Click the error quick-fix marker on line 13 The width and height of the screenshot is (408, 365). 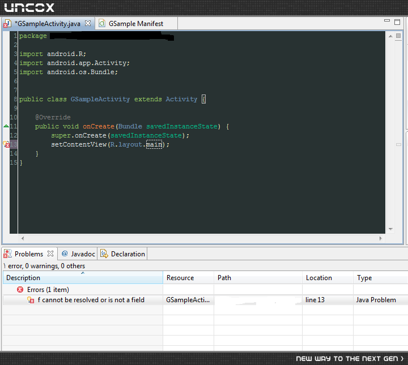pyautogui.click(x=6, y=144)
